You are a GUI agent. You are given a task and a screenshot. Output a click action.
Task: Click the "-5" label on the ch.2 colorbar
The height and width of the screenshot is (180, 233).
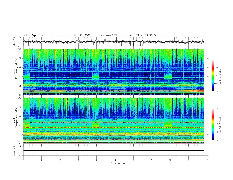pos(217,124)
